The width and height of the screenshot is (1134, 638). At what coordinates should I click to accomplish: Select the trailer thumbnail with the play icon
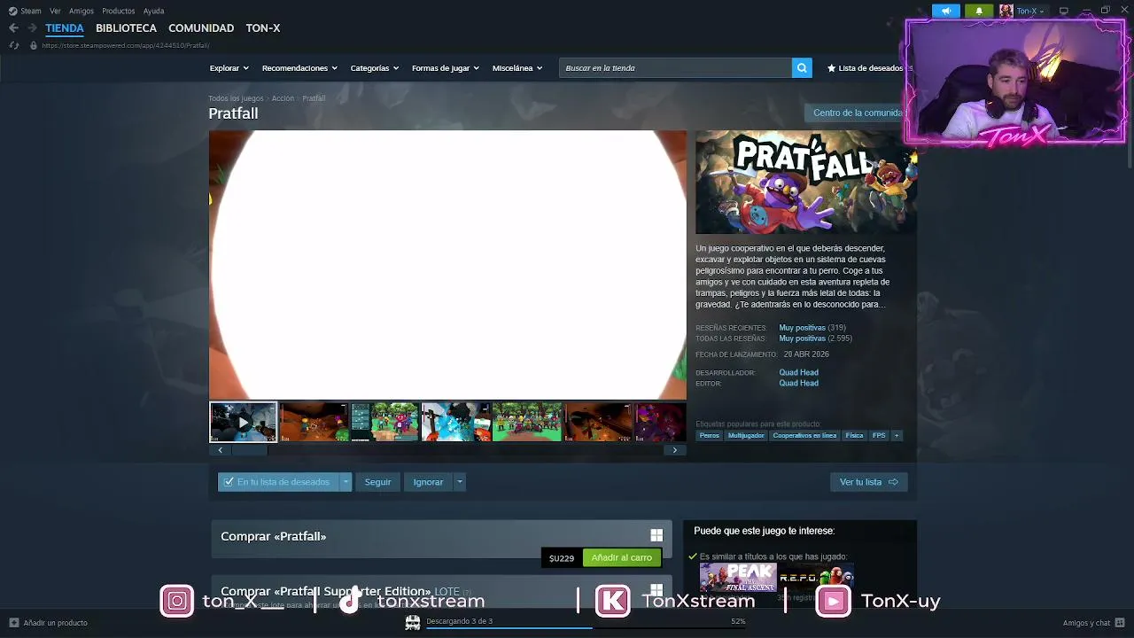coord(243,423)
